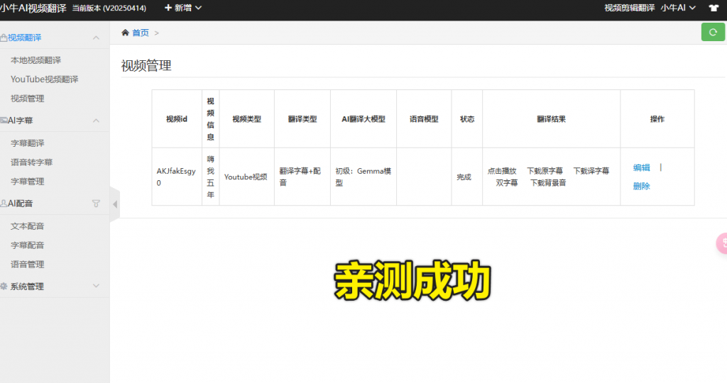Click the home icon in breadcrumb

[126, 33]
